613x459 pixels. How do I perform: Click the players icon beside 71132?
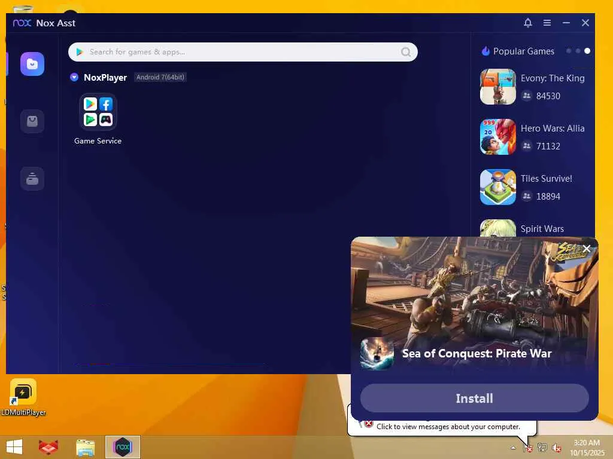[x=527, y=146]
